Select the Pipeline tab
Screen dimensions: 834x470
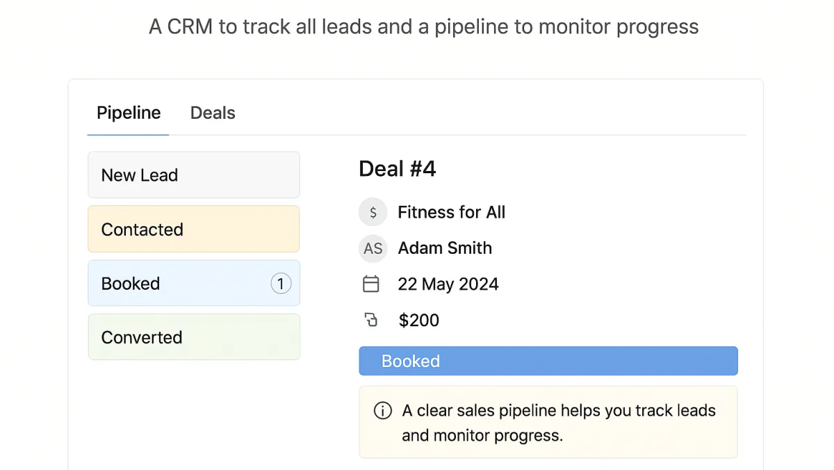(x=129, y=113)
